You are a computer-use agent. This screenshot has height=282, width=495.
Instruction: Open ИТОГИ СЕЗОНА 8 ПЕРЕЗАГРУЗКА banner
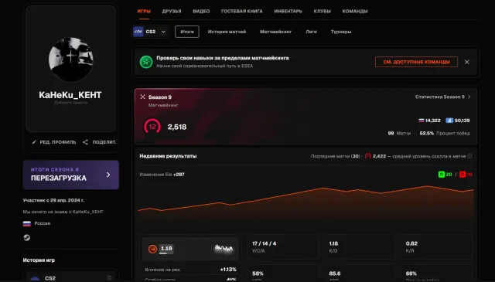[70, 175]
